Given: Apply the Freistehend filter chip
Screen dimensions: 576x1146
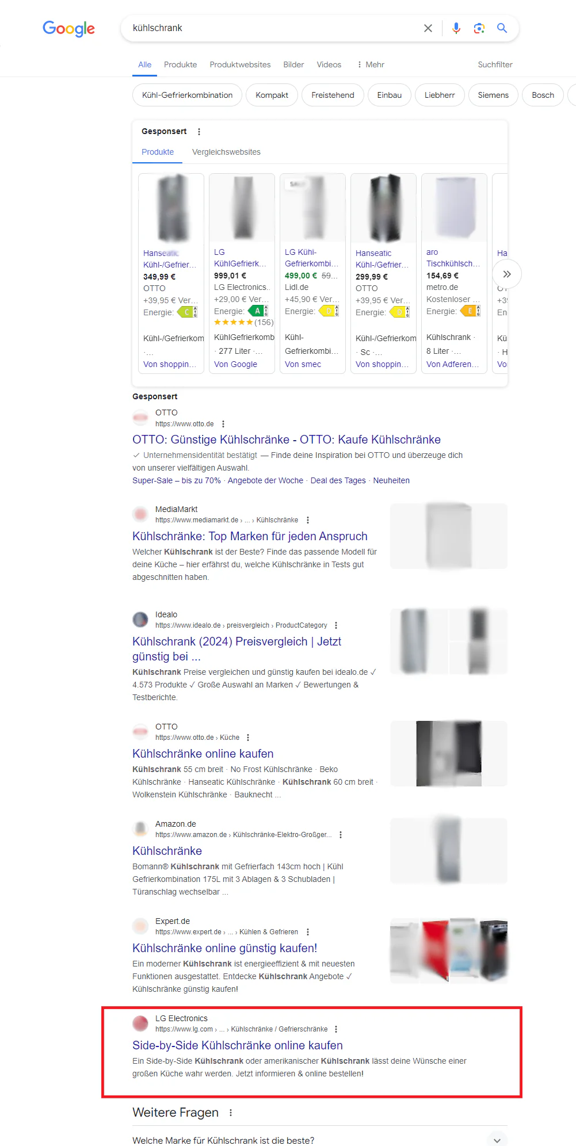Looking at the screenshot, I should 333,95.
